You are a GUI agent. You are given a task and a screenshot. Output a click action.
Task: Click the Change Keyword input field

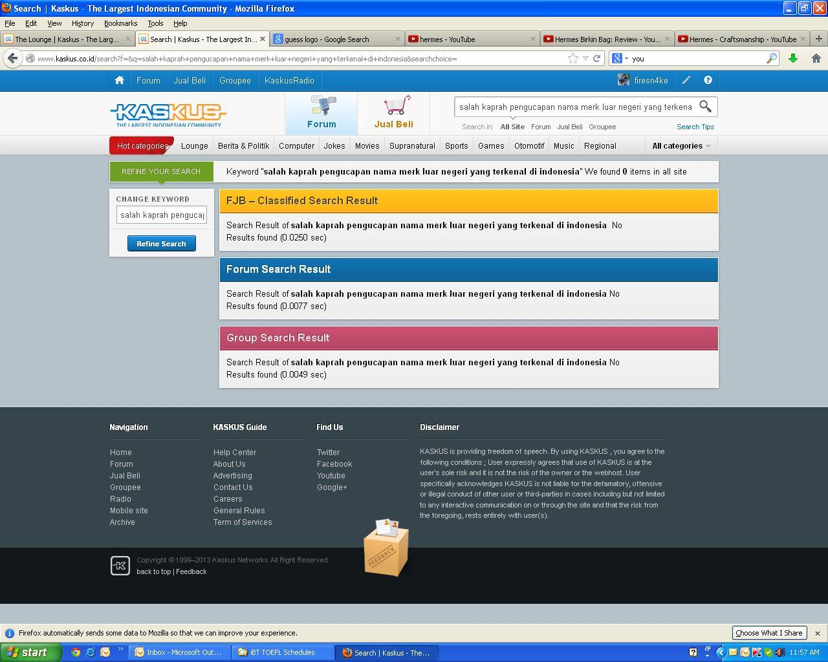click(x=162, y=215)
